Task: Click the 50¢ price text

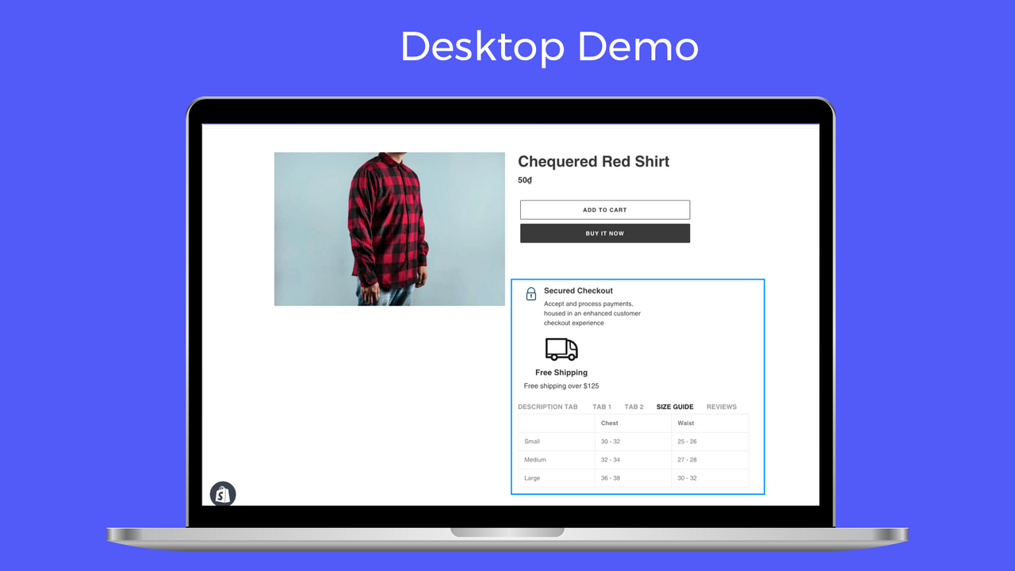Action: point(525,180)
